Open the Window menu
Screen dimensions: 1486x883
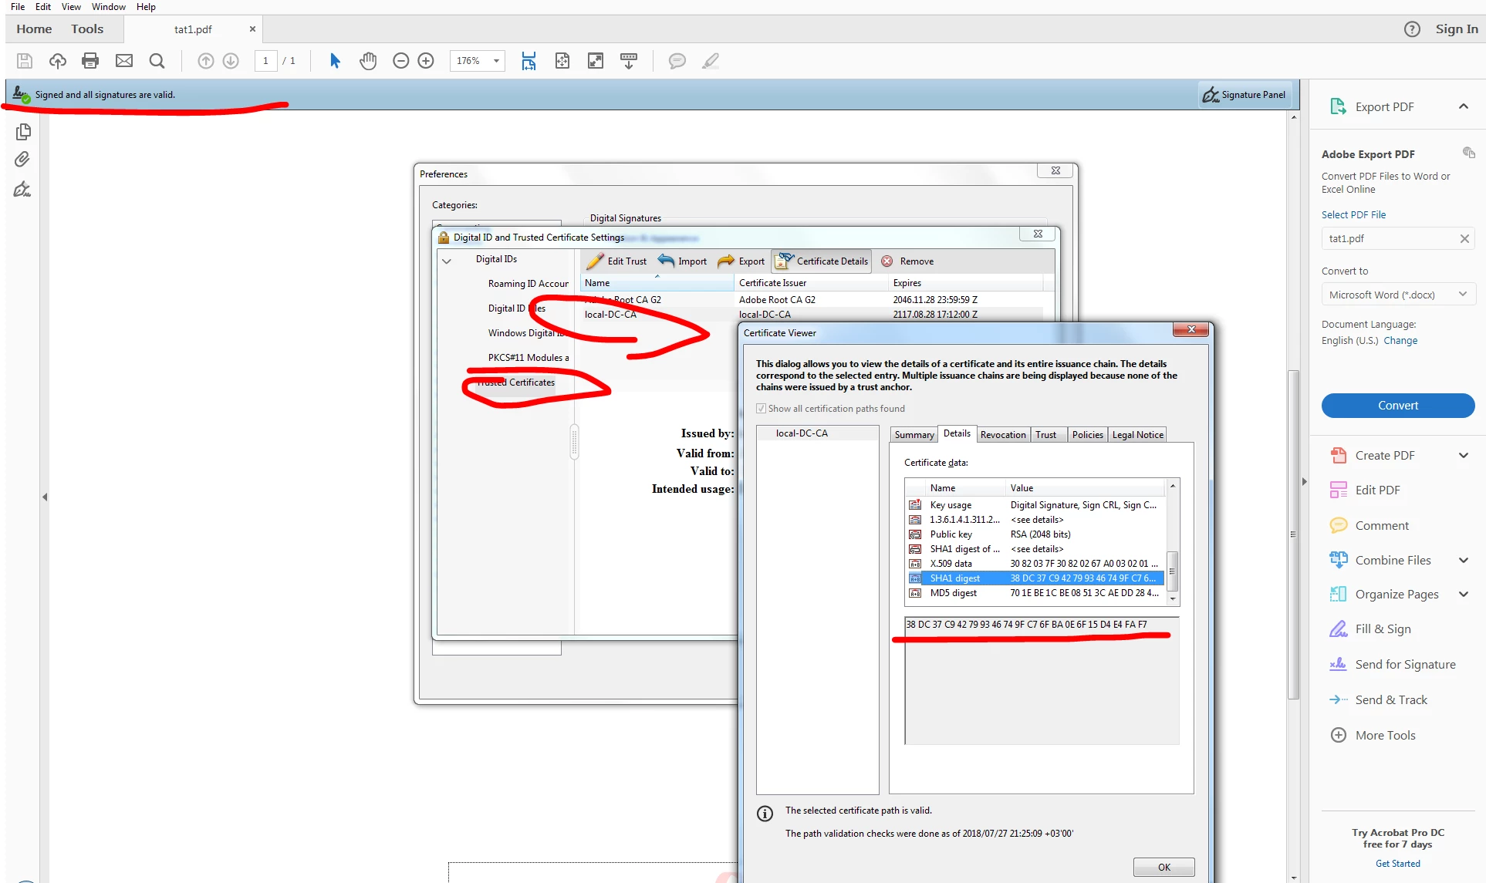pos(108,7)
